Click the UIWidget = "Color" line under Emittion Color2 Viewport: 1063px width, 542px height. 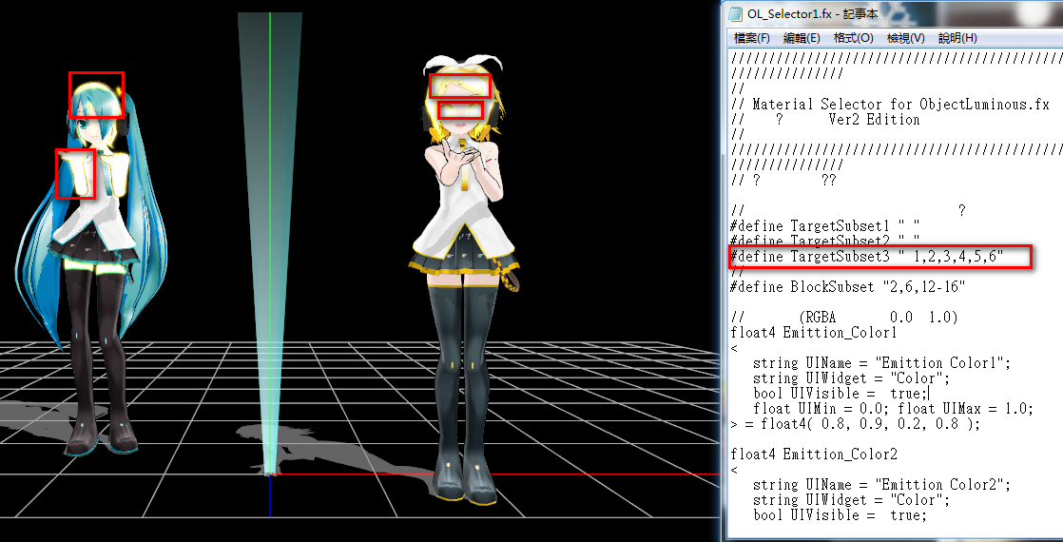851,500
